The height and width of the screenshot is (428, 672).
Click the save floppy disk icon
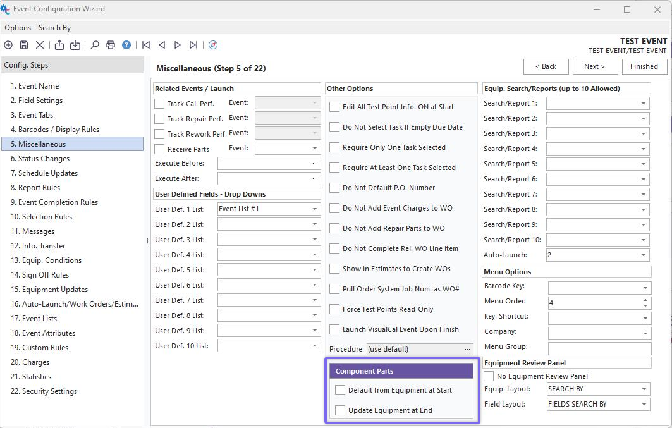(24, 45)
